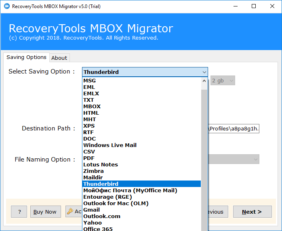Expand the Select Saving Option combo box

tap(145, 72)
